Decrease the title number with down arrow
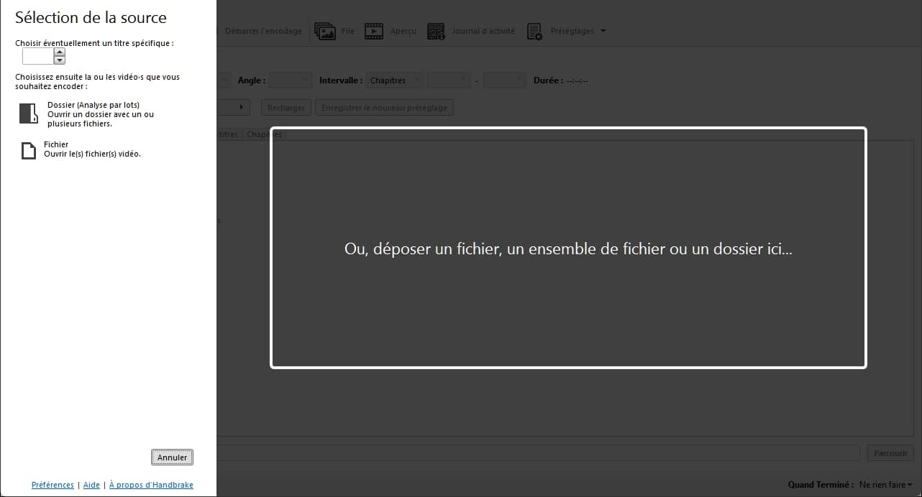 [x=60, y=60]
